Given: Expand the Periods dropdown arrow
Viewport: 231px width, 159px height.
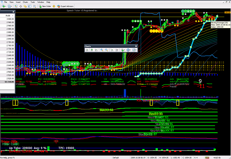Looking at the screenshot, I should click(130, 50).
